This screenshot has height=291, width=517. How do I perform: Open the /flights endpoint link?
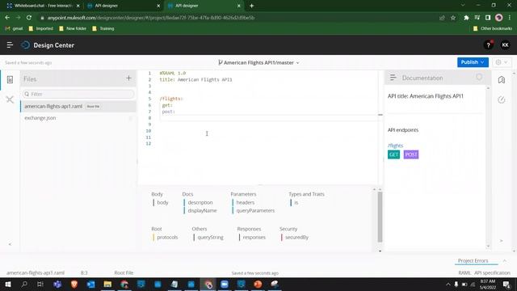point(395,145)
